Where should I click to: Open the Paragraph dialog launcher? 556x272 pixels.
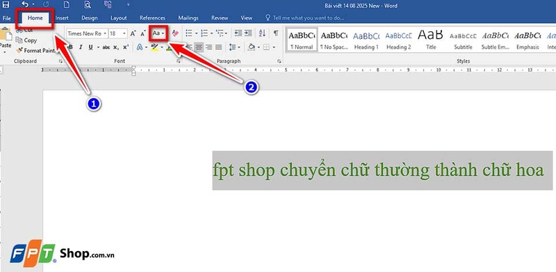280,61
